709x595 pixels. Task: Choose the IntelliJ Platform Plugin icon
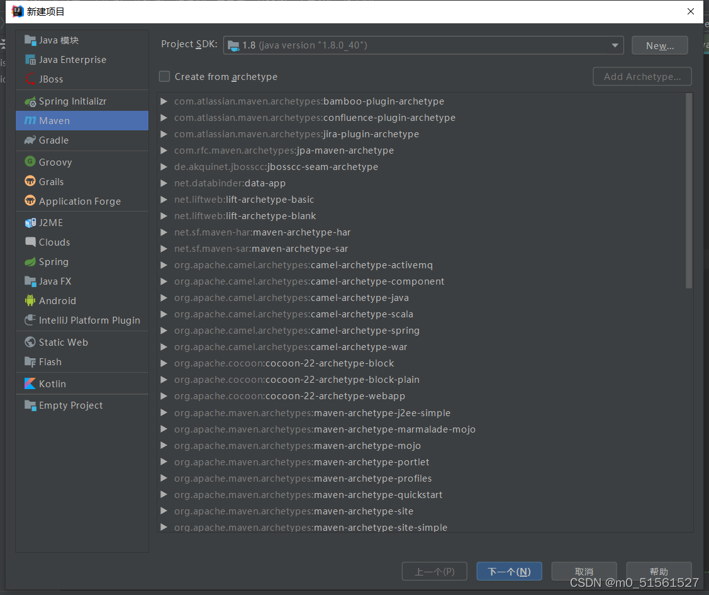pos(30,320)
